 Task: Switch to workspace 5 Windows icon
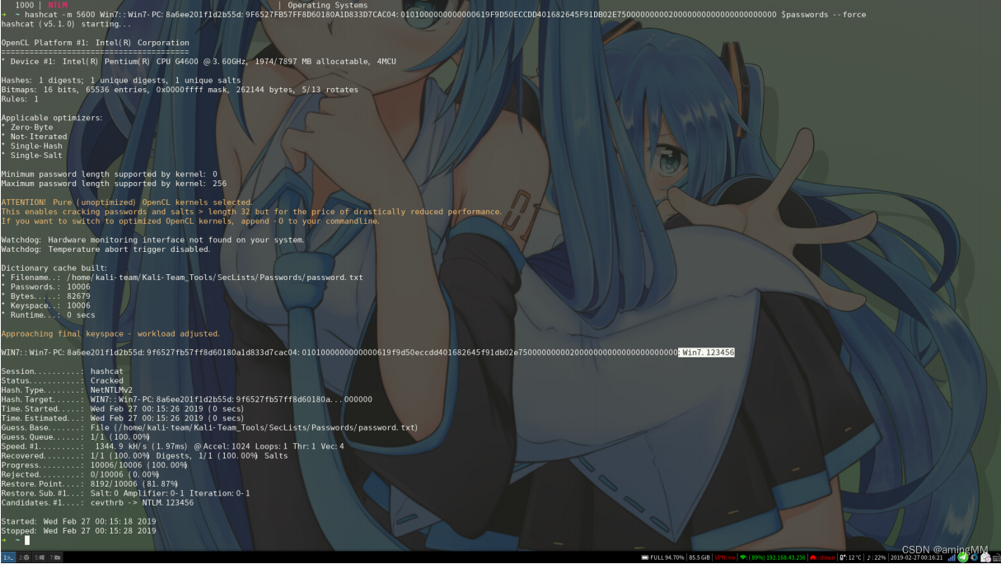(x=40, y=557)
